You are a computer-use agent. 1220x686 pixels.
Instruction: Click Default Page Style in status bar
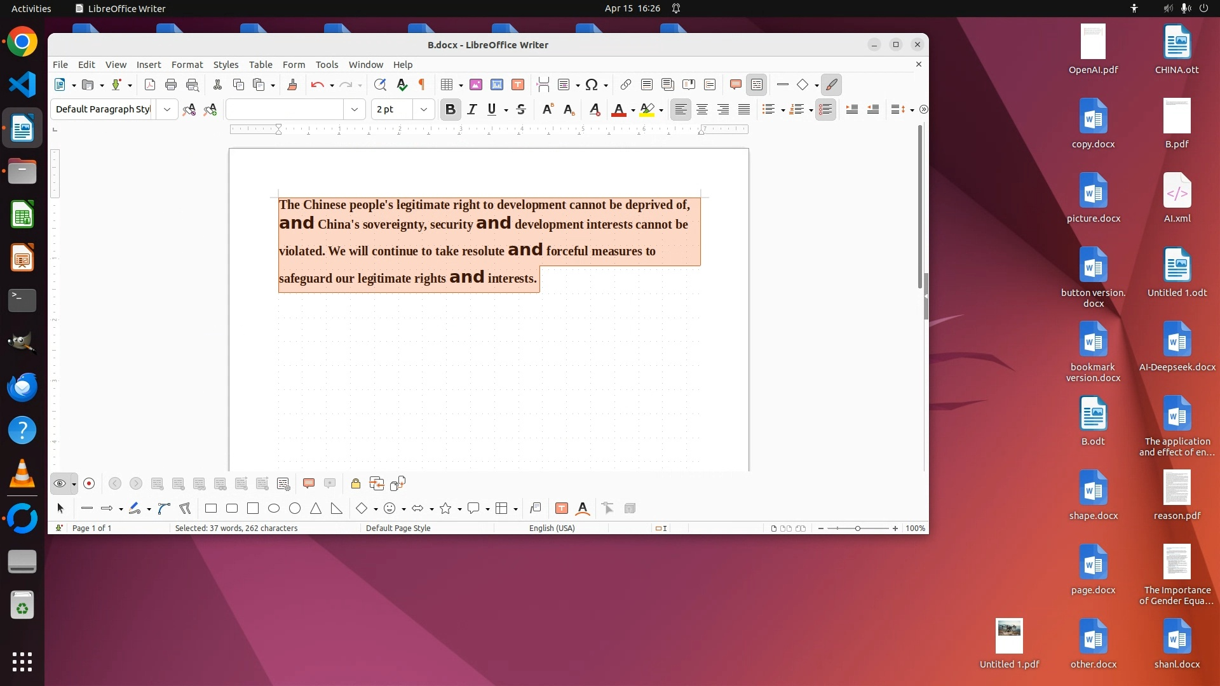tap(398, 528)
